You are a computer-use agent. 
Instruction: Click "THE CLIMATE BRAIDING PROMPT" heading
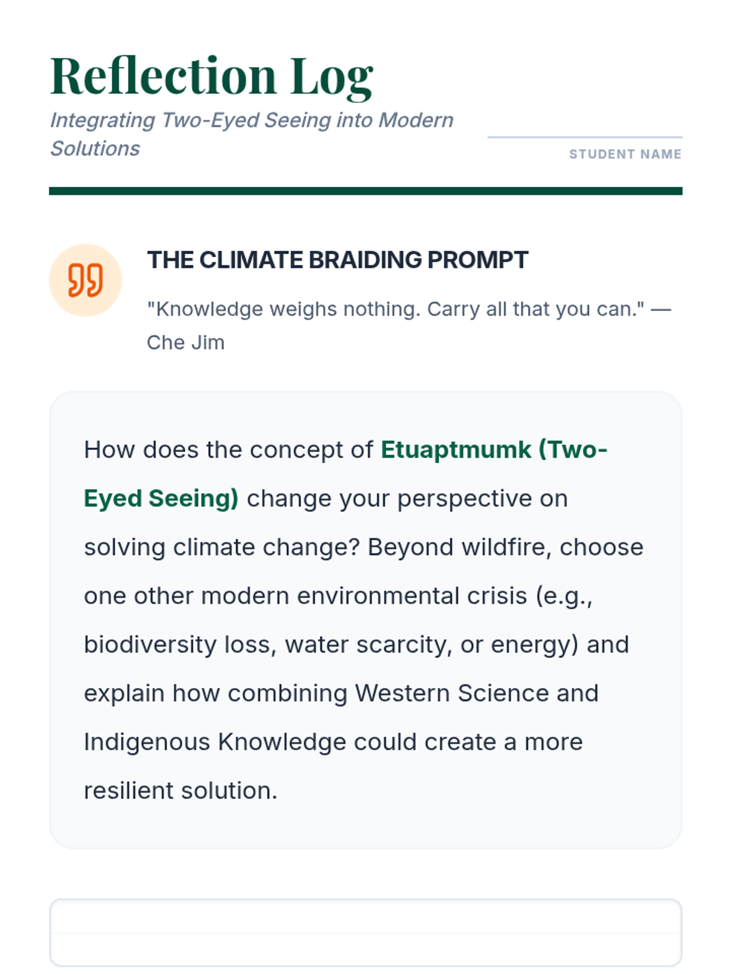click(337, 260)
